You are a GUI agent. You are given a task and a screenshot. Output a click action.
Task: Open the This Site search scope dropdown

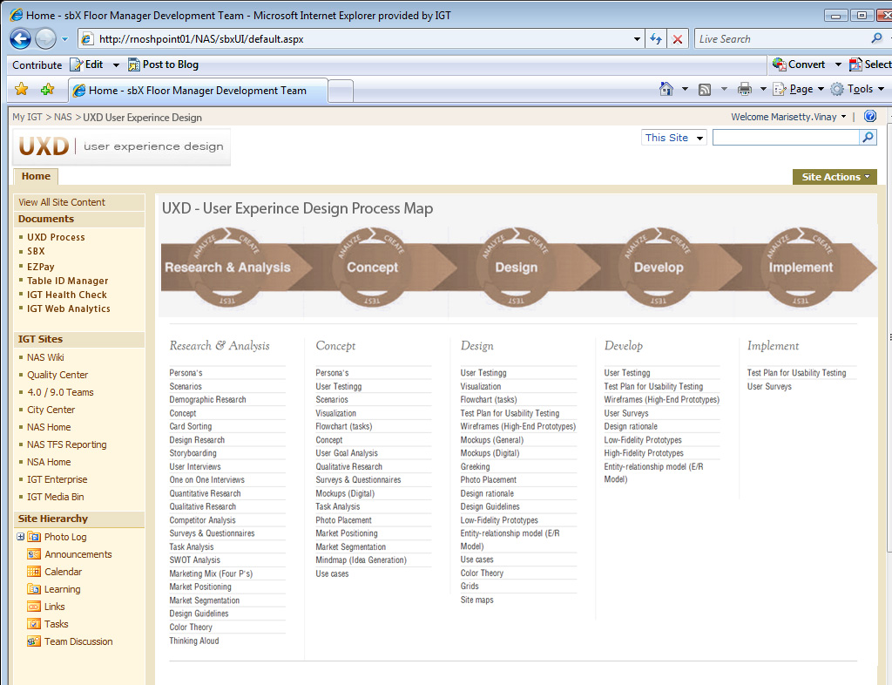(673, 138)
